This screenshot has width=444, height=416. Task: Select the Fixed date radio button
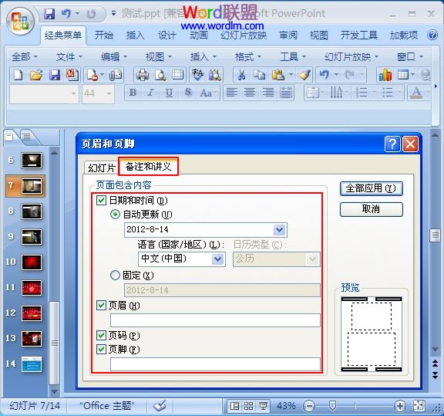[115, 275]
